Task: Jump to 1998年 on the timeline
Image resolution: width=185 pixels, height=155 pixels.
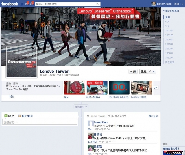Action: (x=169, y=53)
